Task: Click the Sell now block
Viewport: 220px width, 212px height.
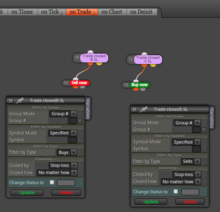Action: click(x=79, y=83)
